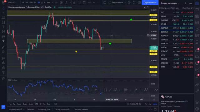
Task: Toggle percent scale mode
Action: pyautogui.click(x=146, y=104)
